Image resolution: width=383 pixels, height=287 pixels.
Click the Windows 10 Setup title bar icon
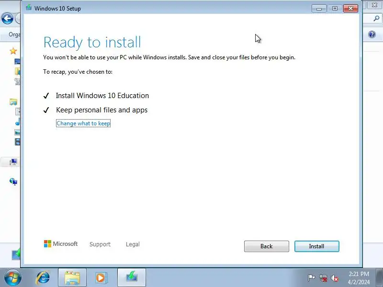click(x=29, y=8)
